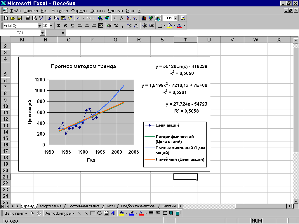
Task: Apply red font color in formatting toolbar
Action: click(180, 26)
